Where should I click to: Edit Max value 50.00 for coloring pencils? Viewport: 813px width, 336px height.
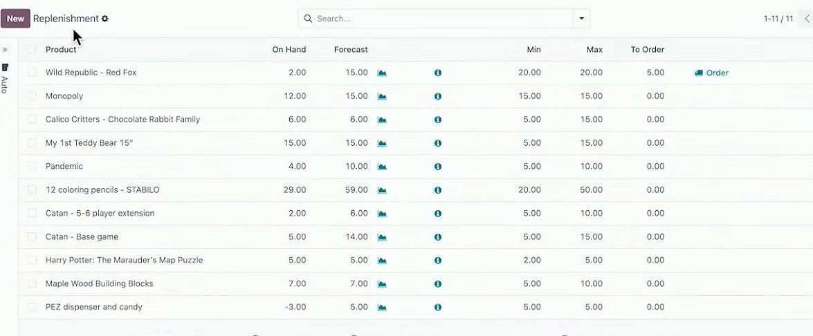[x=591, y=190]
